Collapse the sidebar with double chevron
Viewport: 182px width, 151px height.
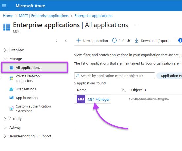coord(65,41)
